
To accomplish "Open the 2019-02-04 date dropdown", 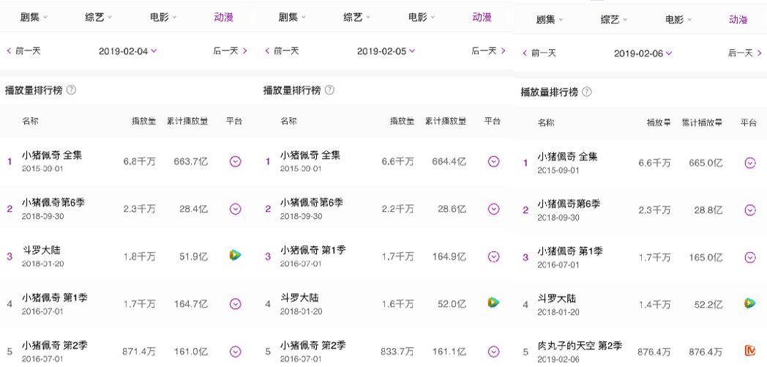I will pyautogui.click(x=128, y=51).
